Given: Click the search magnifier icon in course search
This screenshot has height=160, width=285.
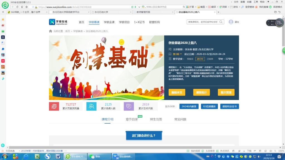Looking at the screenshot, I should [221, 22].
